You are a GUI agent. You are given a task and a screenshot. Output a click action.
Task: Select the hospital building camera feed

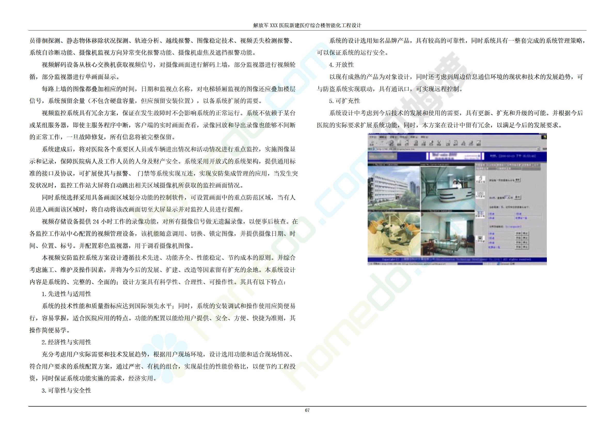[x=394, y=188]
